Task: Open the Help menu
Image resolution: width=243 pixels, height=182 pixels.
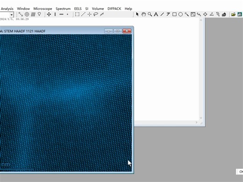Action: 129,9
